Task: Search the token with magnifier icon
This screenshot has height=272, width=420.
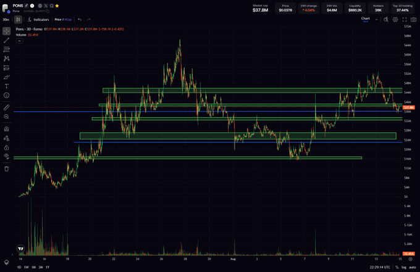Action: (x=52, y=6)
